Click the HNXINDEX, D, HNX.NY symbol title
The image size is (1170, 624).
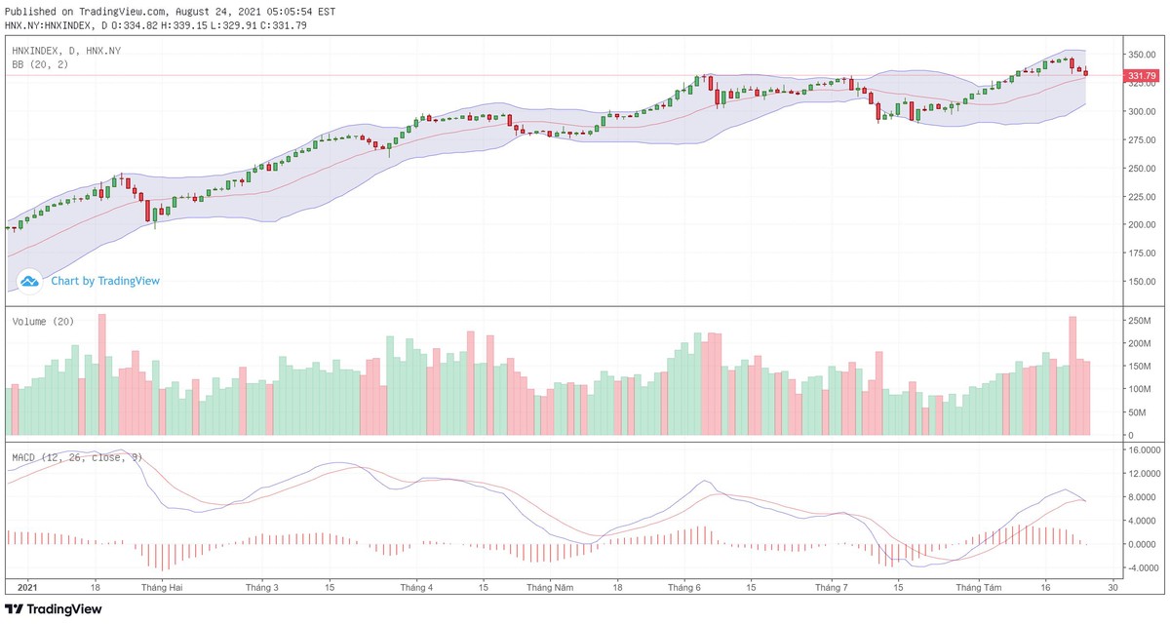click(x=66, y=50)
